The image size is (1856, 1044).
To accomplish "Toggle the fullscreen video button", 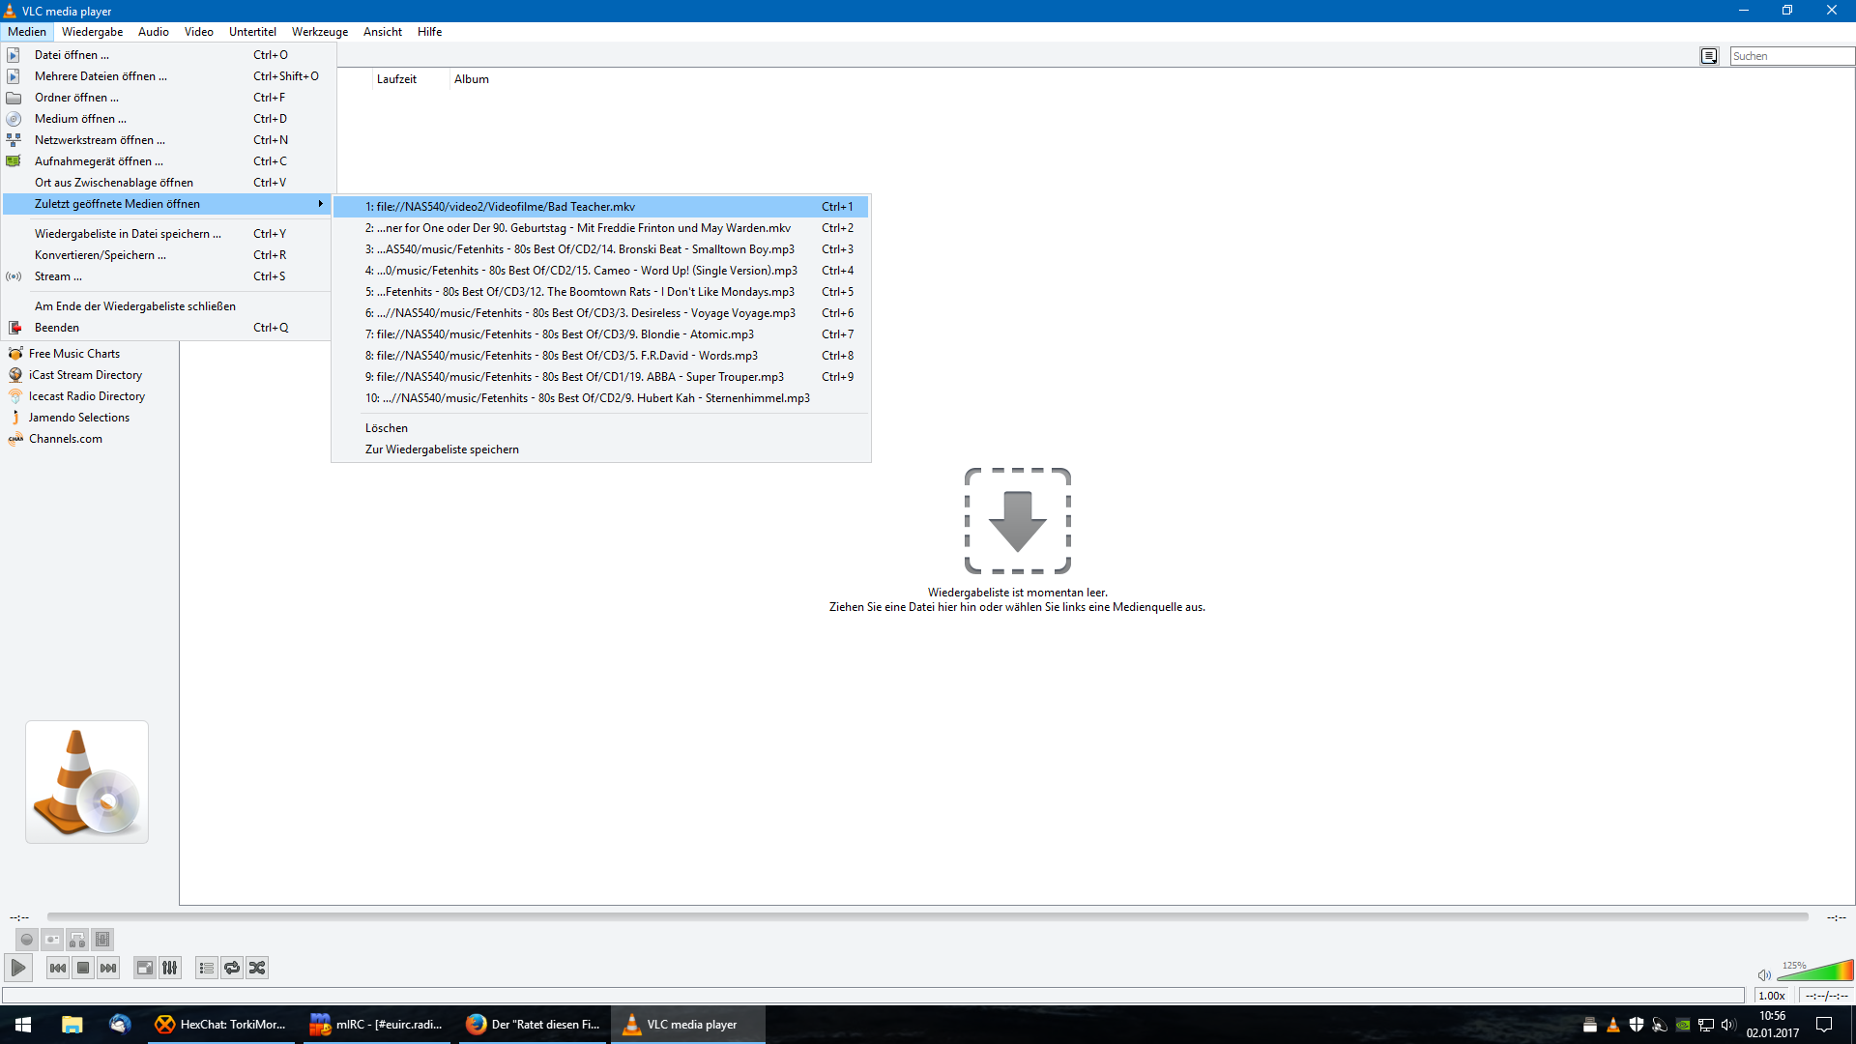I will point(145,968).
